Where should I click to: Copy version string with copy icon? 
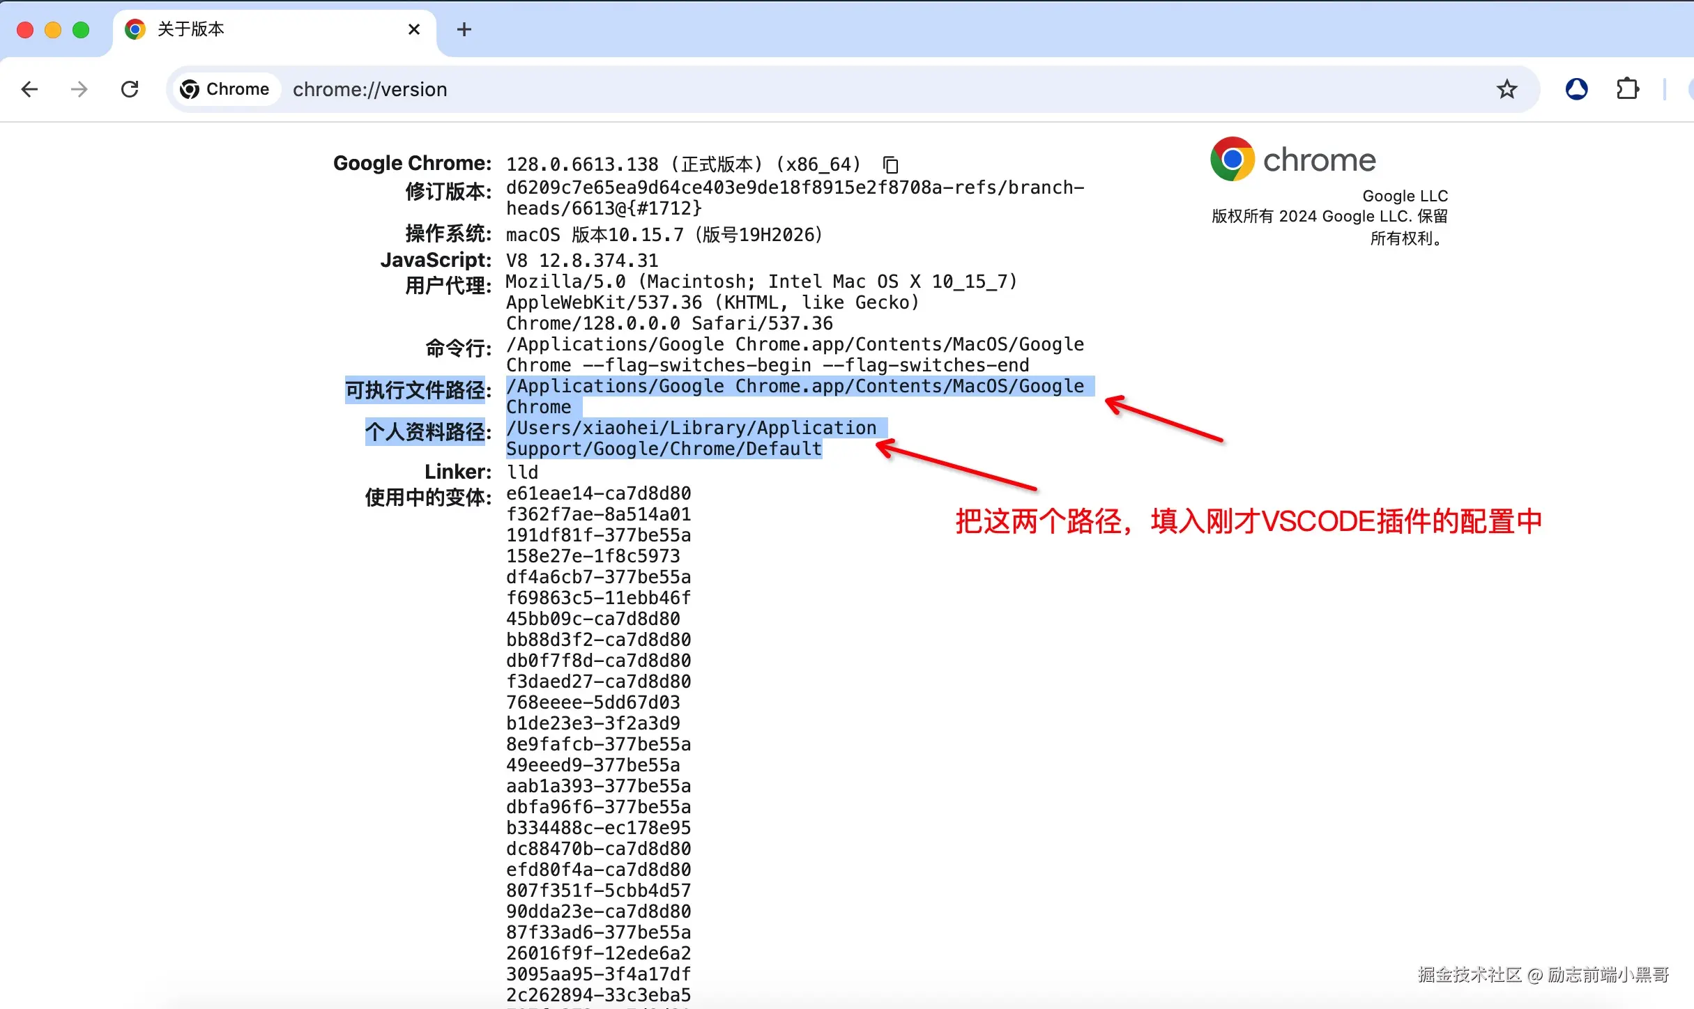coord(890,164)
